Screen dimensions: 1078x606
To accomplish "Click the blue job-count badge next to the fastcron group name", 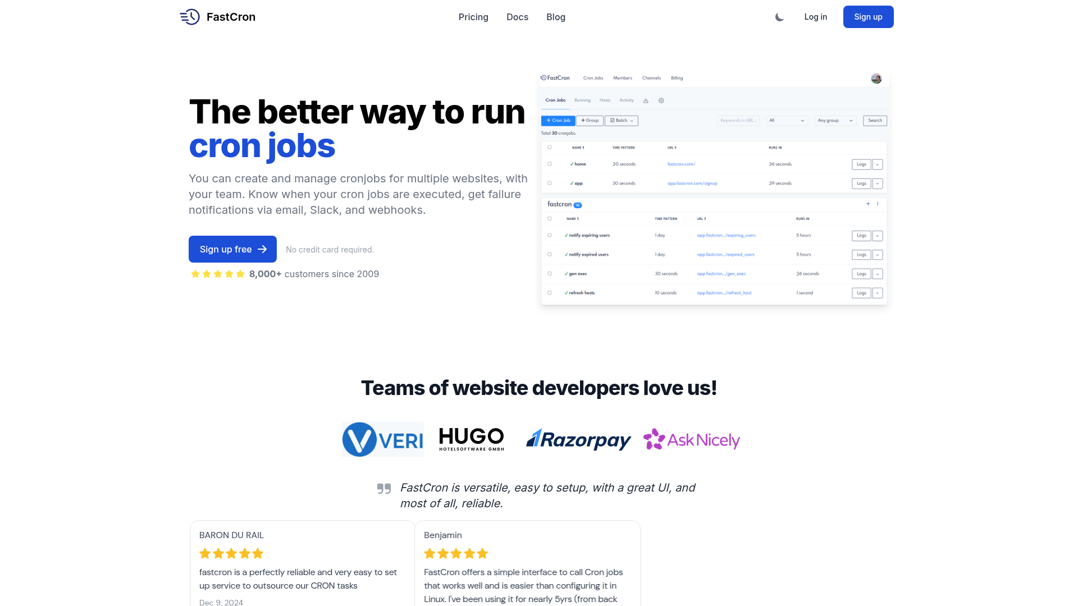I will tap(578, 205).
